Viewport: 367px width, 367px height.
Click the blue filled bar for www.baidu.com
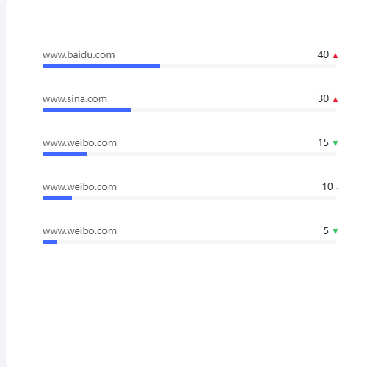(x=101, y=66)
